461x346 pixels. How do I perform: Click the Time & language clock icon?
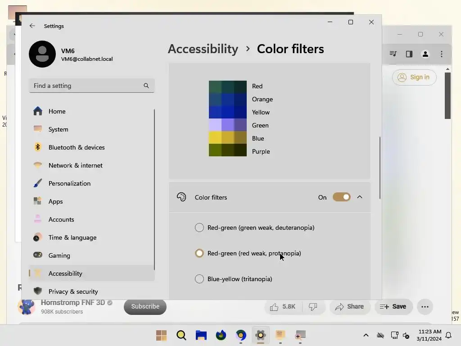38,237
